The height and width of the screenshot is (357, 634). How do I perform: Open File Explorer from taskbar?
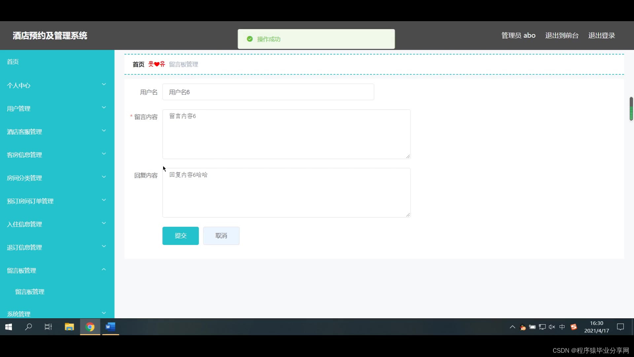[x=69, y=327]
